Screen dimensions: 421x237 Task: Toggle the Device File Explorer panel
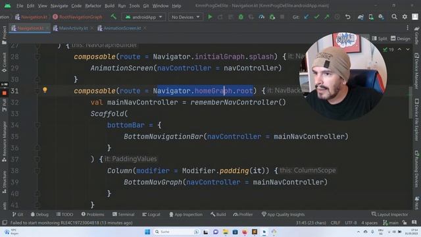pyautogui.click(x=416, y=120)
